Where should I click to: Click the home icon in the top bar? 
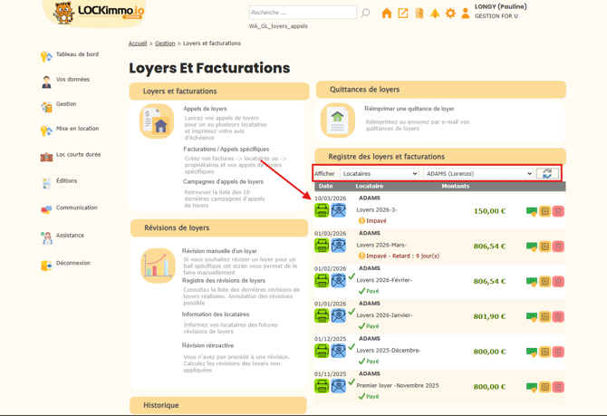(x=387, y=14)
